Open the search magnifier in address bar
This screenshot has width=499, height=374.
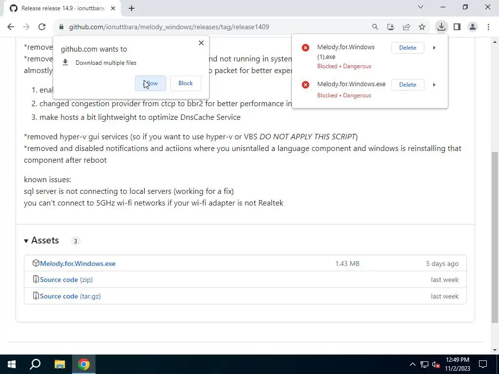[375, 27]
